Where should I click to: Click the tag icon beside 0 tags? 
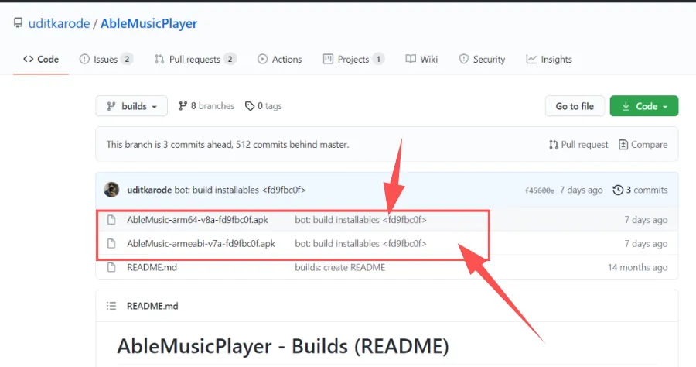[250, 106]
